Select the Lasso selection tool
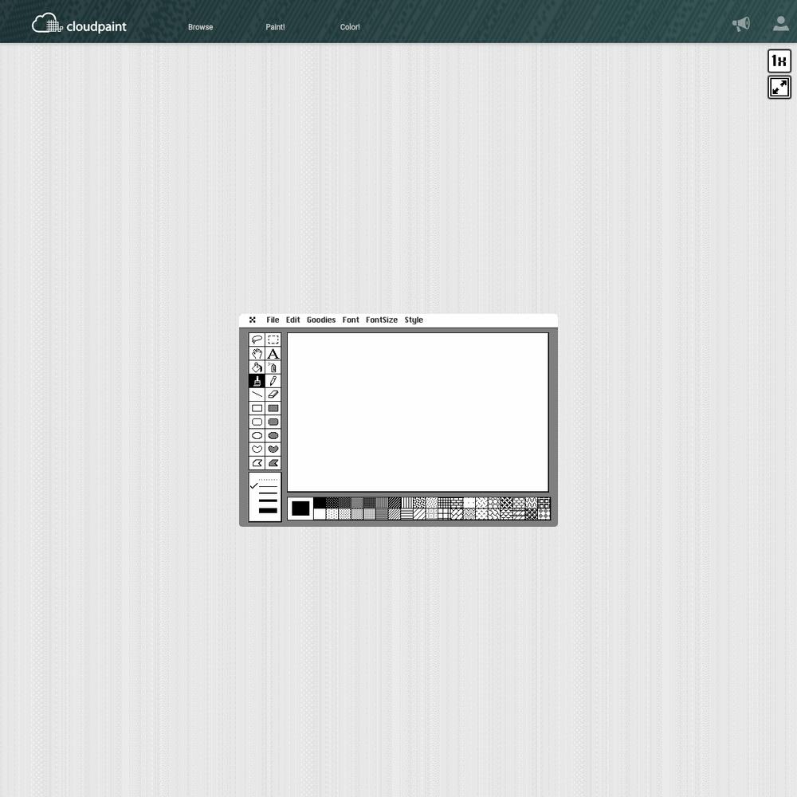The height and width of the screenshot is (797, 797). click(257, 340)
